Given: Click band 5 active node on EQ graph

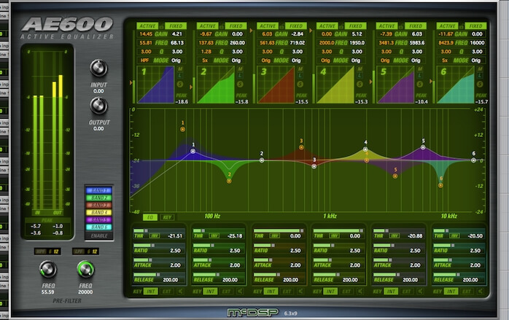Looking at the screenshot, I should tap(395, 176).
